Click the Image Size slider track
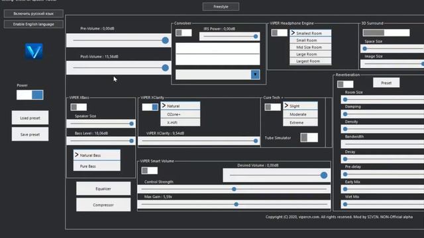The image size is (424, 238). (x=392, y=64)
